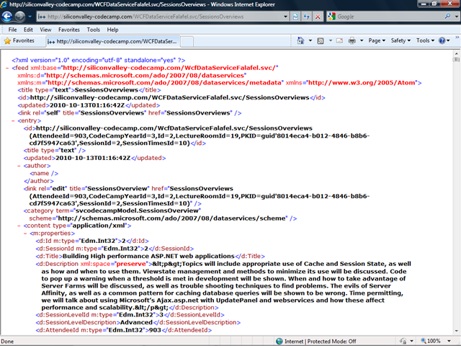Open the Safety dropdown menu
461x346 pixels.
pos(400,41)
